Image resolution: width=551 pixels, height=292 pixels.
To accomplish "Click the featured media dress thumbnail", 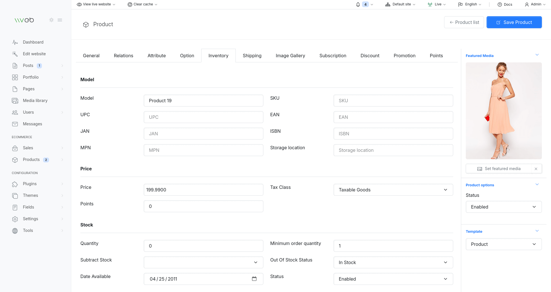I will point(503,111).
